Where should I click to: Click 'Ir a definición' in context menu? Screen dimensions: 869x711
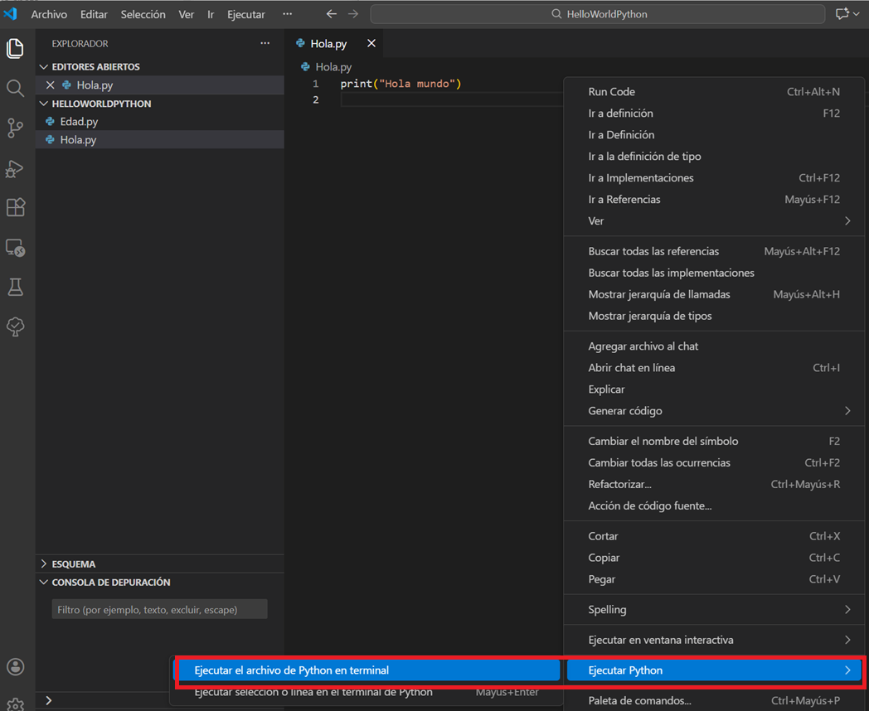click(620, 114)
